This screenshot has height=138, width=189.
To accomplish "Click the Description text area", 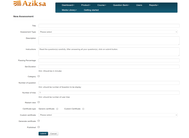I will (x=109, y=41).
